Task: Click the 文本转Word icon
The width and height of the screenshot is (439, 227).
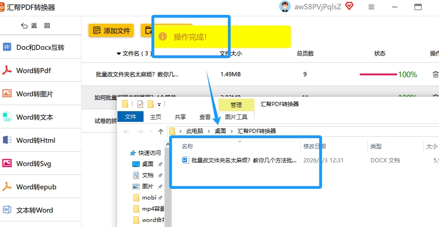Action: 7,209
